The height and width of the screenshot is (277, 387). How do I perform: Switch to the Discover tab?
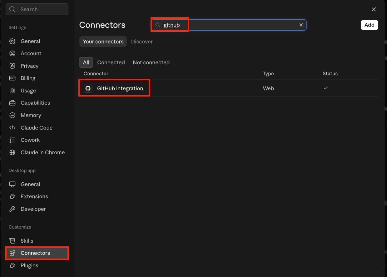pyautogui.click(x=142, y=42)
